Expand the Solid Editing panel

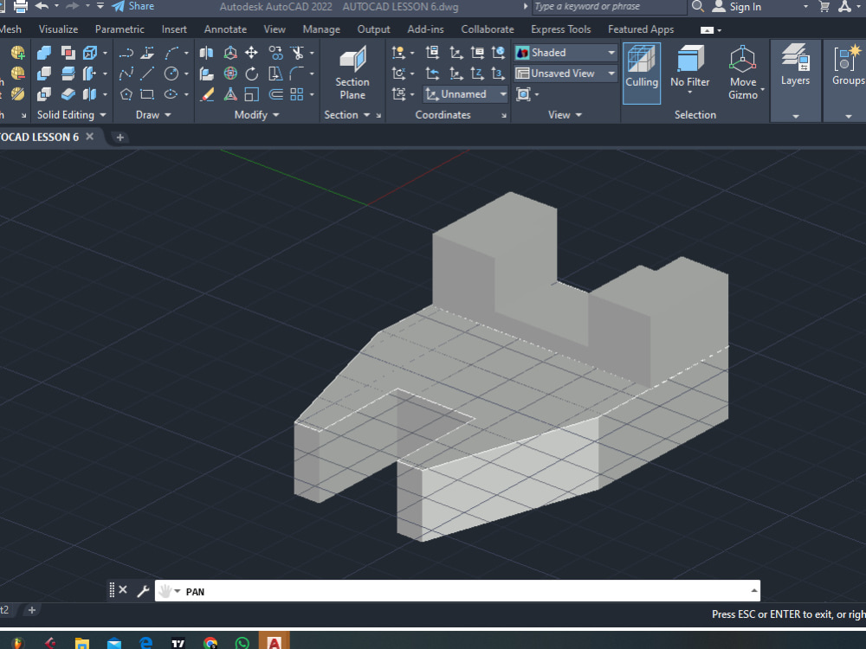(x=71, y=115)
